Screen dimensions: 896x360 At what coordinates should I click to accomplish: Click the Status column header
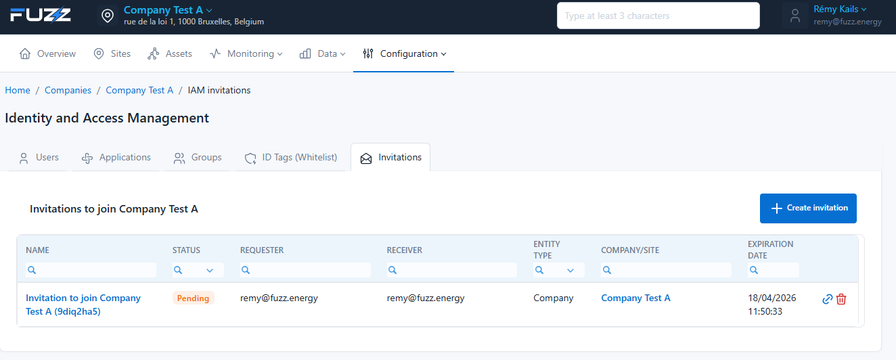click(x=186, y=250)
